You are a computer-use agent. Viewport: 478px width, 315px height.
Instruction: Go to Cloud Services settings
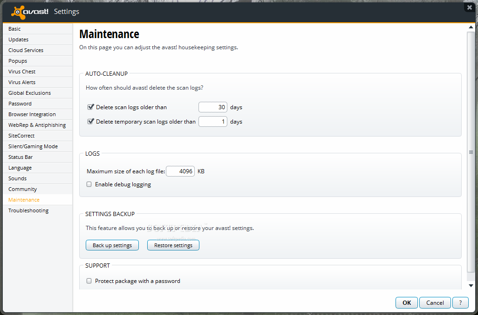pyautogui.click(x=38, y=50)
